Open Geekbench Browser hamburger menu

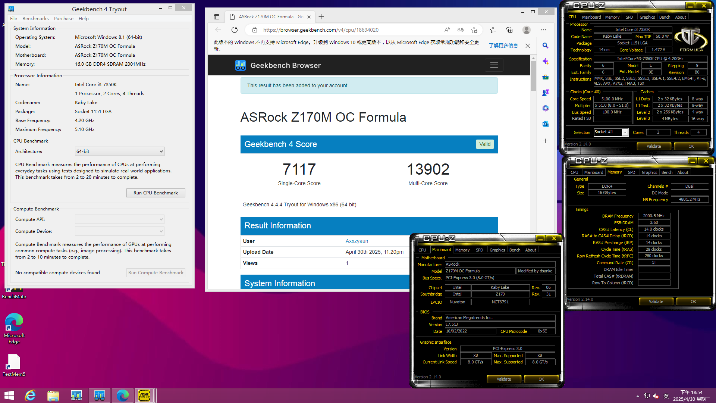pos(494,65)
